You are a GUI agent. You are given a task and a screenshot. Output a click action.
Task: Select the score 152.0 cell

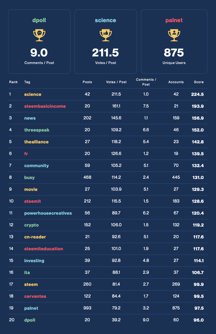pos(197,130)
